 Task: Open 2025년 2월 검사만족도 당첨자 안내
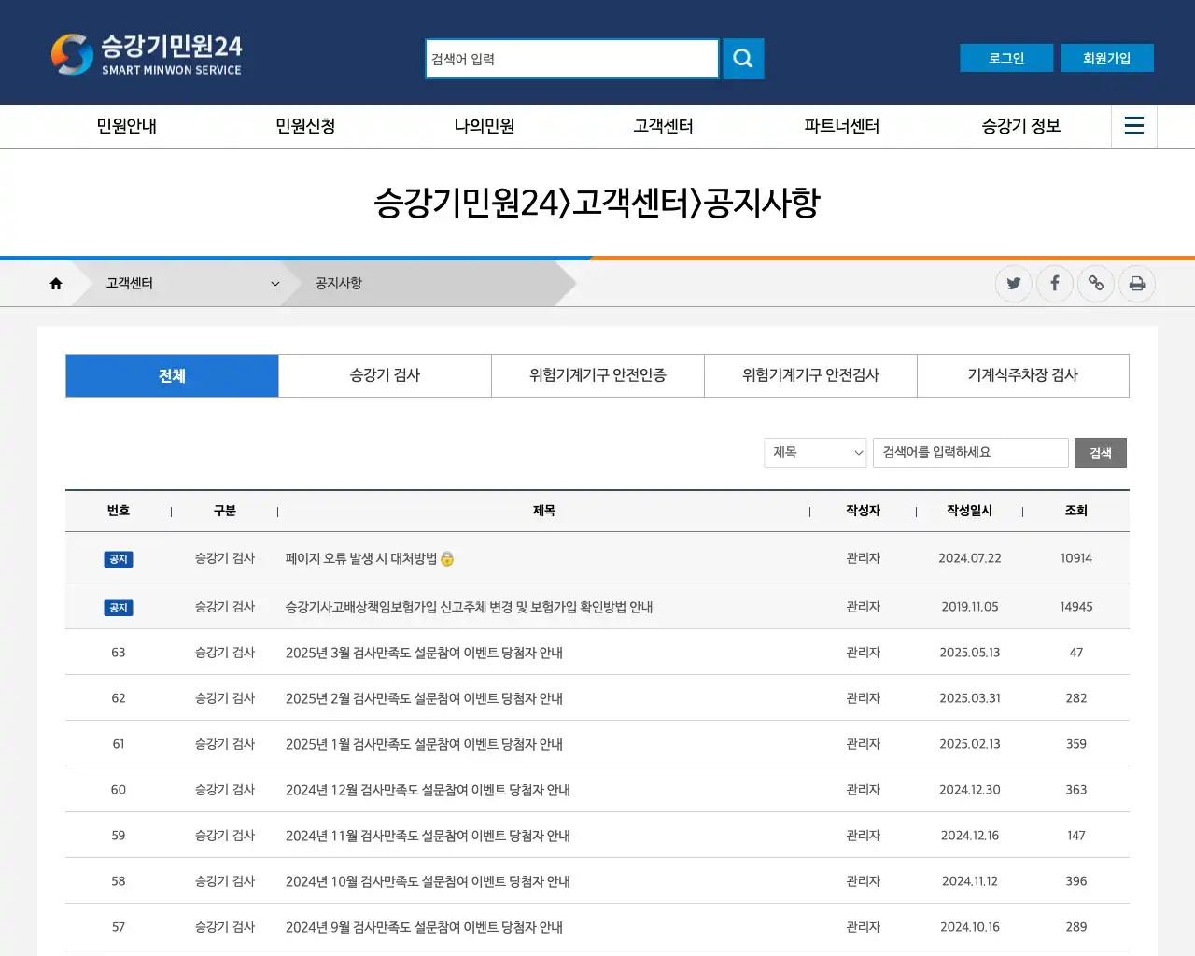(x=424, y=698)
